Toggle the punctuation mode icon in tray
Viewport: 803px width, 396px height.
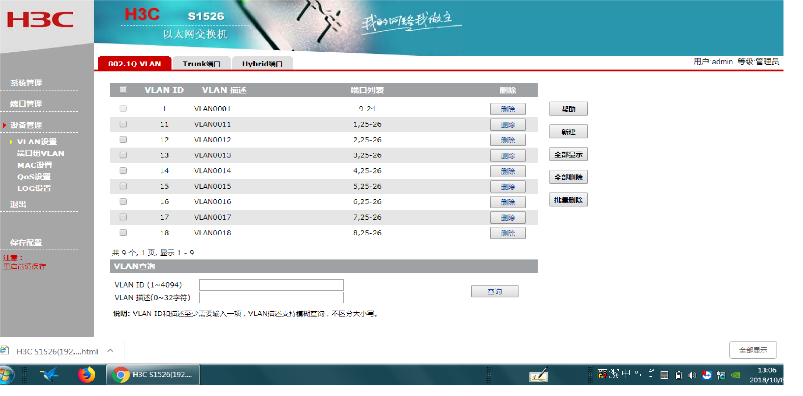638,374
